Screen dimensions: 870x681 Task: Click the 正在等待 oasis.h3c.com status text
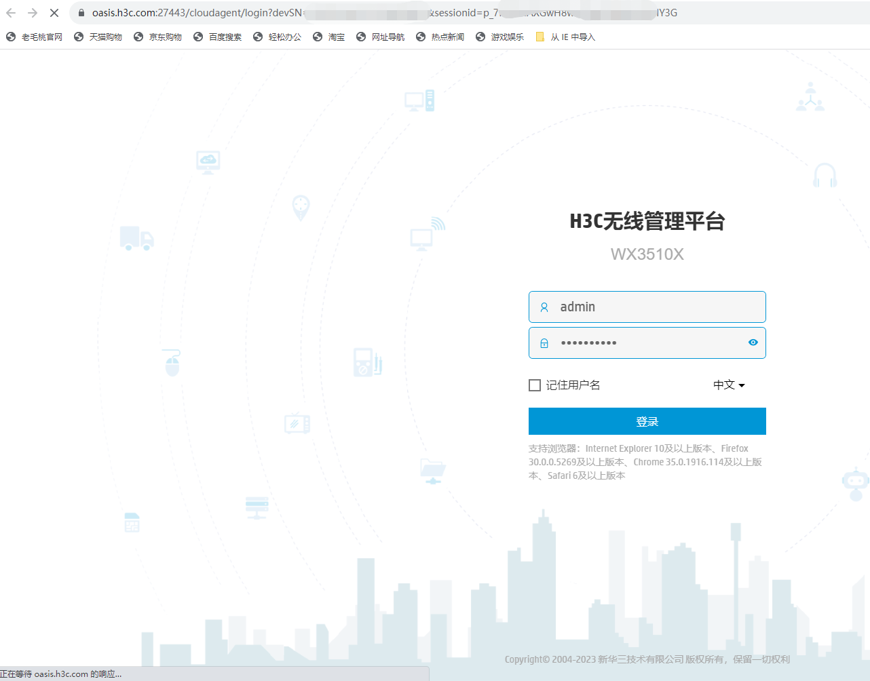click(61, 674)
